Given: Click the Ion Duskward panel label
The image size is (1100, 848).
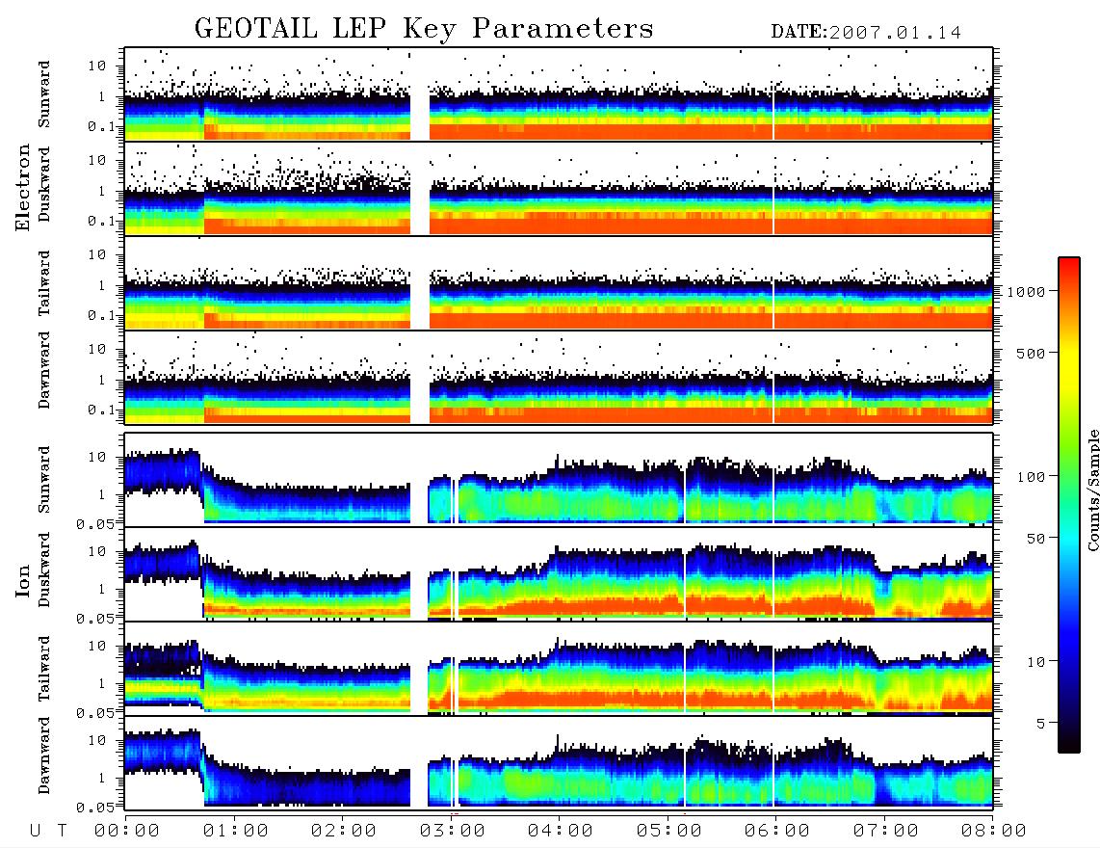Looking at the screenshot, I should click(x=44, y=570).
